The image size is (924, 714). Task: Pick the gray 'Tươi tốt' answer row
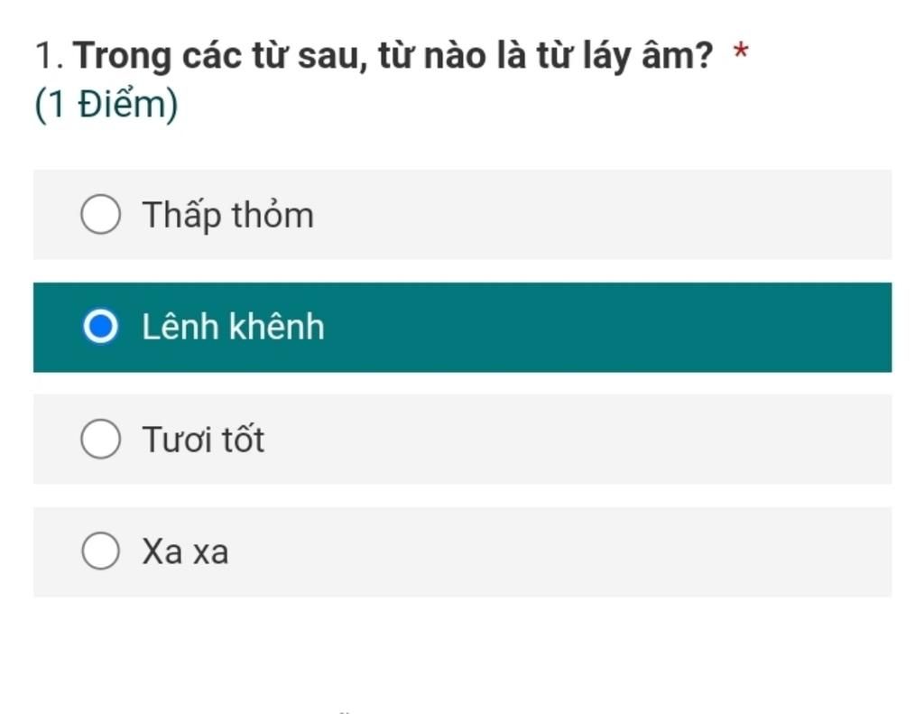coord(462,440)
